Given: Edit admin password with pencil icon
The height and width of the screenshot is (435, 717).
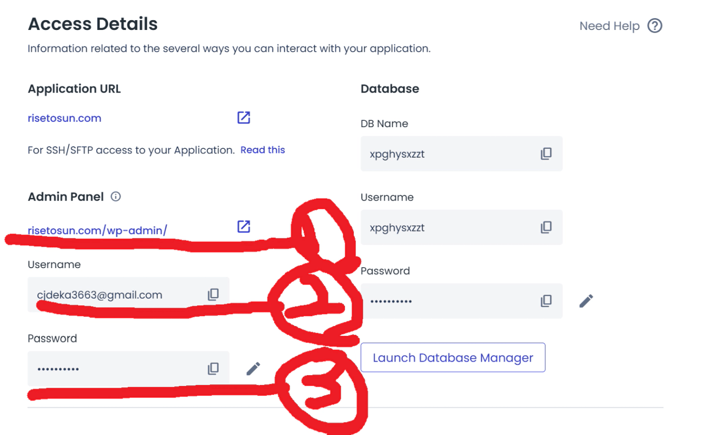Looking at the screenshot, I should (x=253, y=368).
